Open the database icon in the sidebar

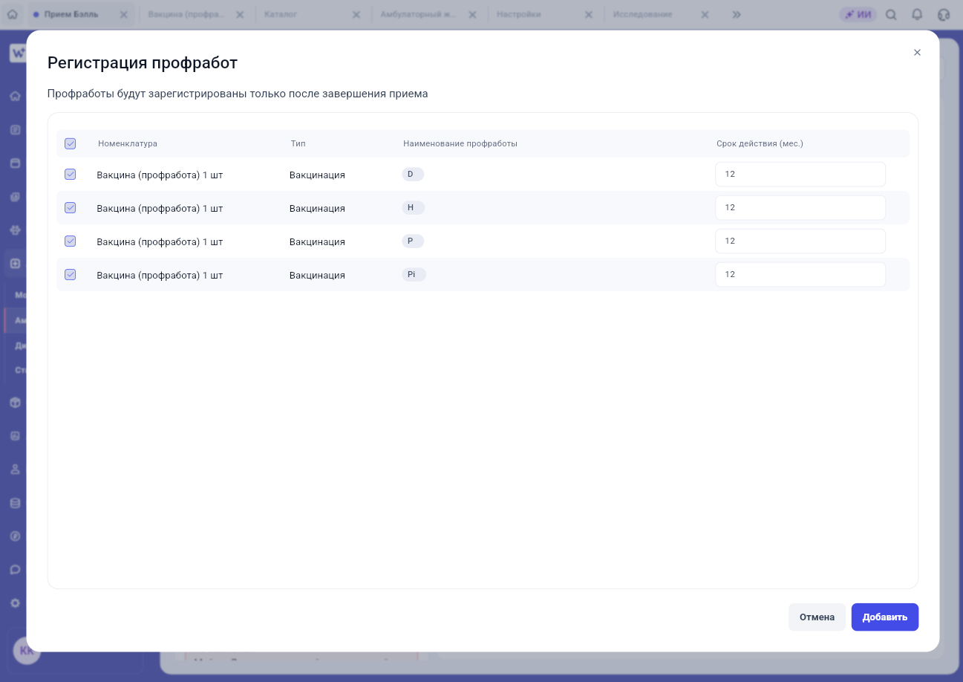tap(15, 503)
